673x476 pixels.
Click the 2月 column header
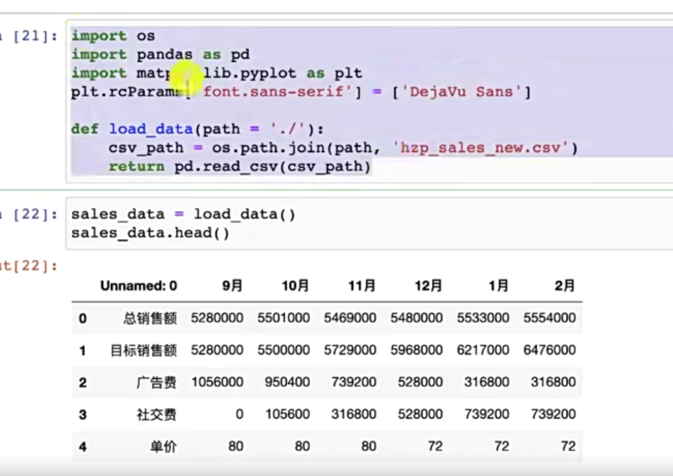tap(564, 285)
